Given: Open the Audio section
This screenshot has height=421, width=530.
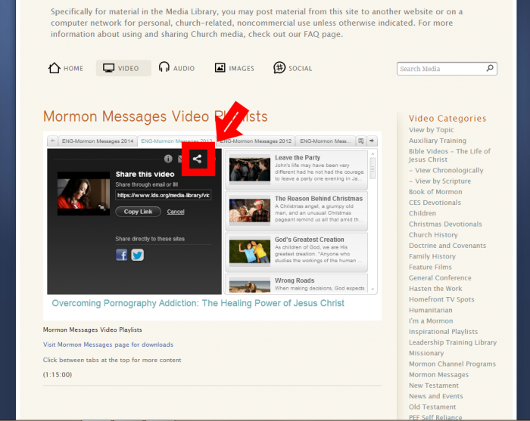Looking at the screenshot, I should pos(176,68).
